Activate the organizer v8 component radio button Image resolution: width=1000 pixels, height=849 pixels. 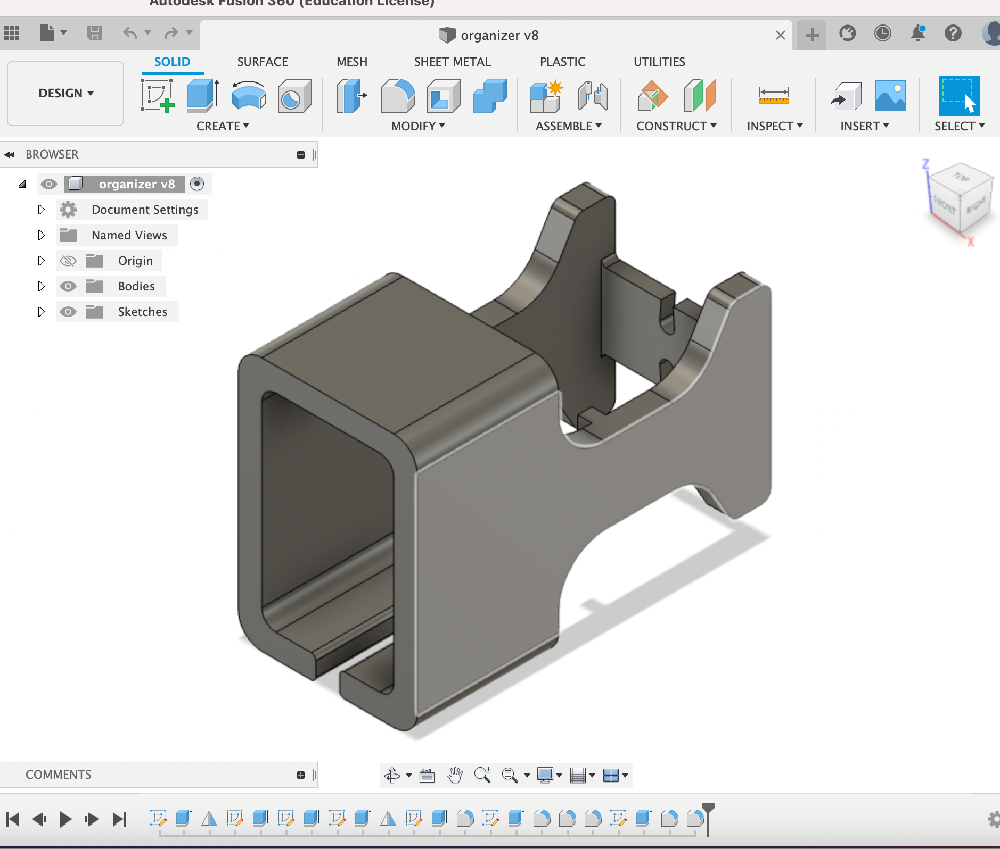coord(197,184)
